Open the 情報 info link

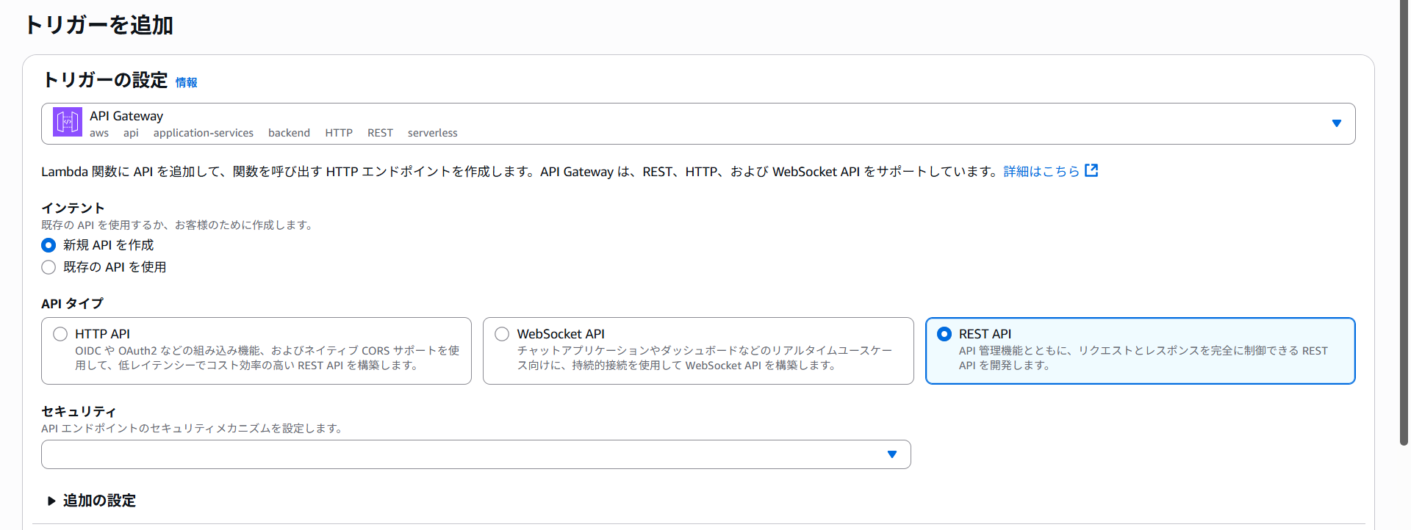[x=186, y=82]
